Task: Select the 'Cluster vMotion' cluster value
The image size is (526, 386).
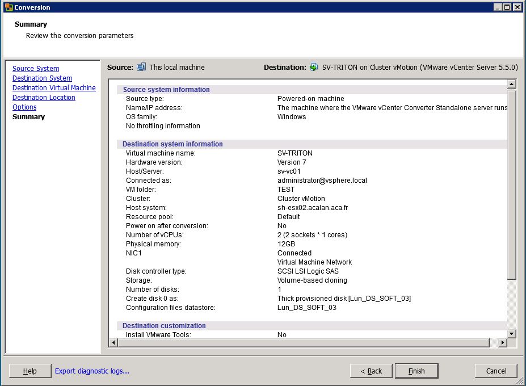Action: point(301,198)
